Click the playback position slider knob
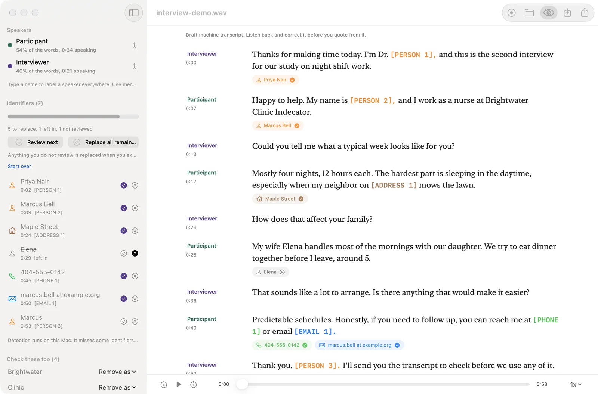Screen dimensions: 598x394 pos(242,384)
